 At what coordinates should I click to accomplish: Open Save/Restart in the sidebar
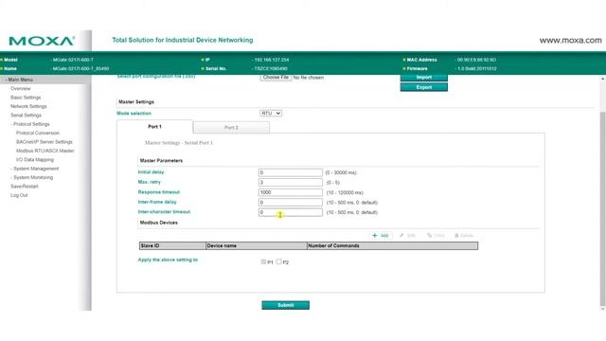click(25, 187)
